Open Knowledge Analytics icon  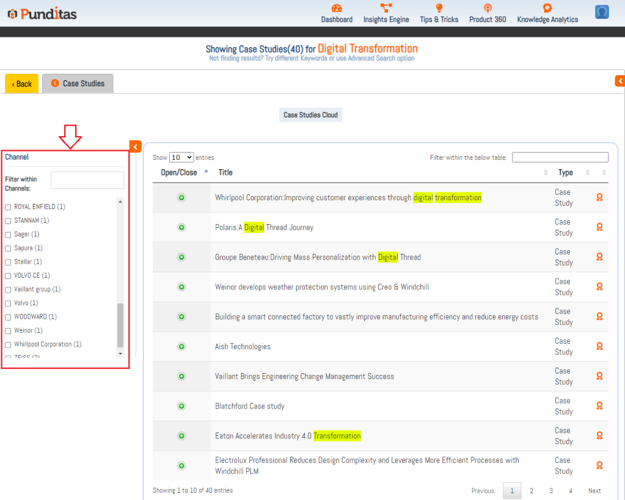point(547,8)
